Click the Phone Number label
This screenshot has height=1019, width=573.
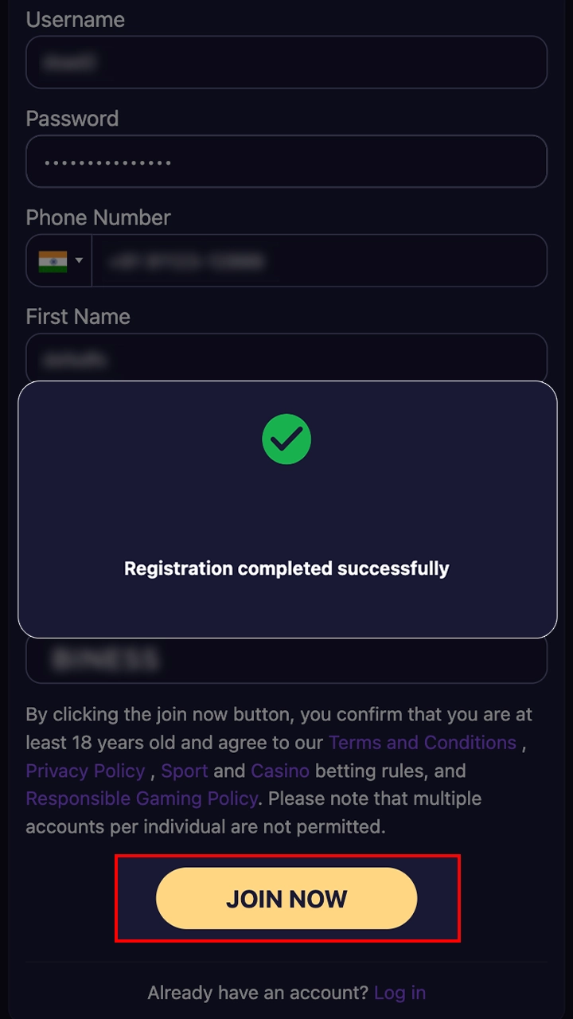coord(99,217)
